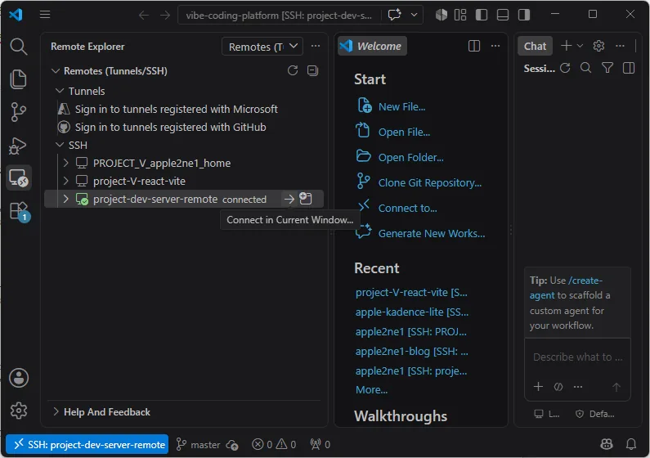This screenshot has width=650, height=458.
Task: Open recent apple2ne1-blog workspace
Action: (411, 351)
